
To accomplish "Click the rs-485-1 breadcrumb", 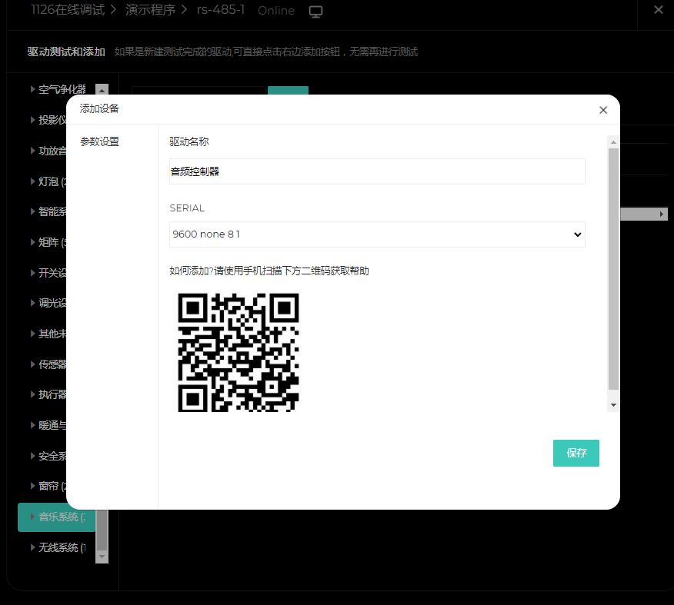I will pyautogui.click(x=221, y=10).
